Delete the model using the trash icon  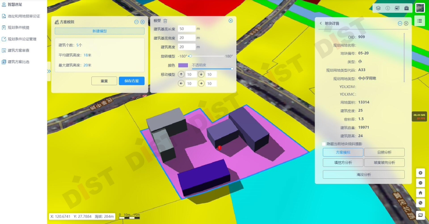165,21
